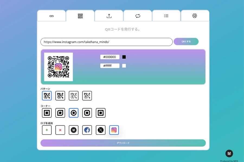Image resolution: width=244 pixels, height=162 pixels.
Task: Open the link shortener tab
Action: click(52, 16)
